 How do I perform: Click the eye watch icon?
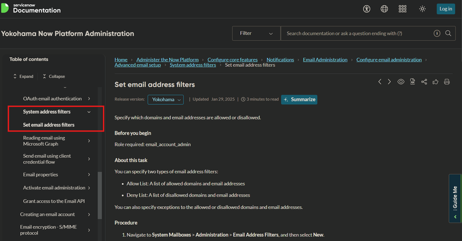[400, 82]
